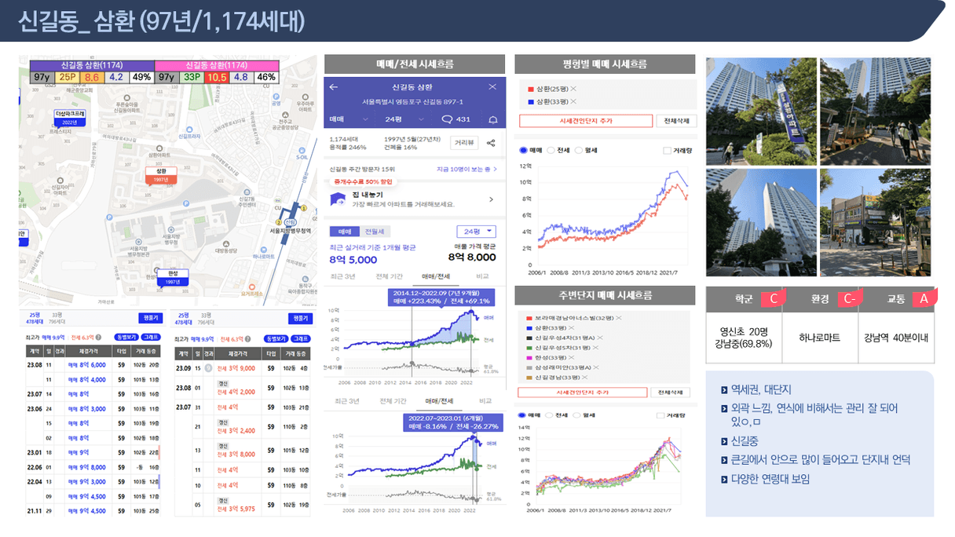Tap the notification bell icon

(x=493, y=119)
